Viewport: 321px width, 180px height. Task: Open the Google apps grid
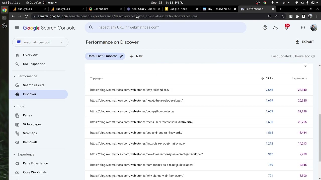coord(303,28)
